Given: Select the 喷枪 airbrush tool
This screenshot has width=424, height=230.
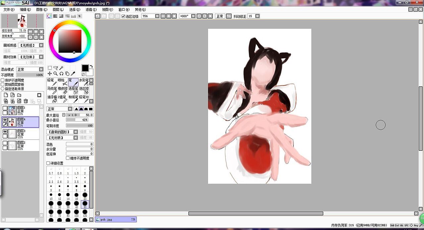Looking at the screenshot, I should point(62,82).
